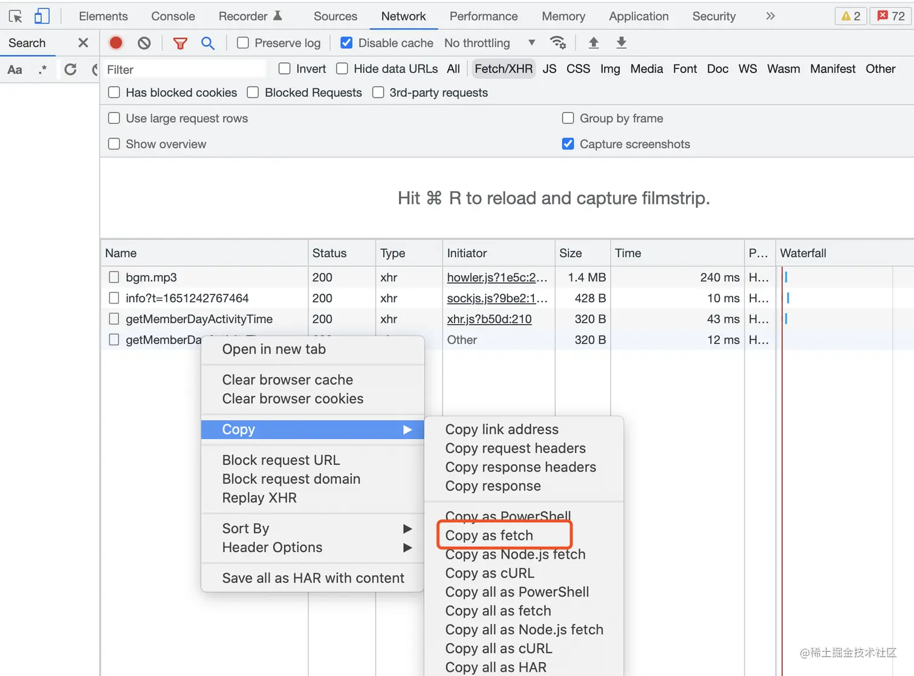Enable Use large request rows

pos(114,119)
